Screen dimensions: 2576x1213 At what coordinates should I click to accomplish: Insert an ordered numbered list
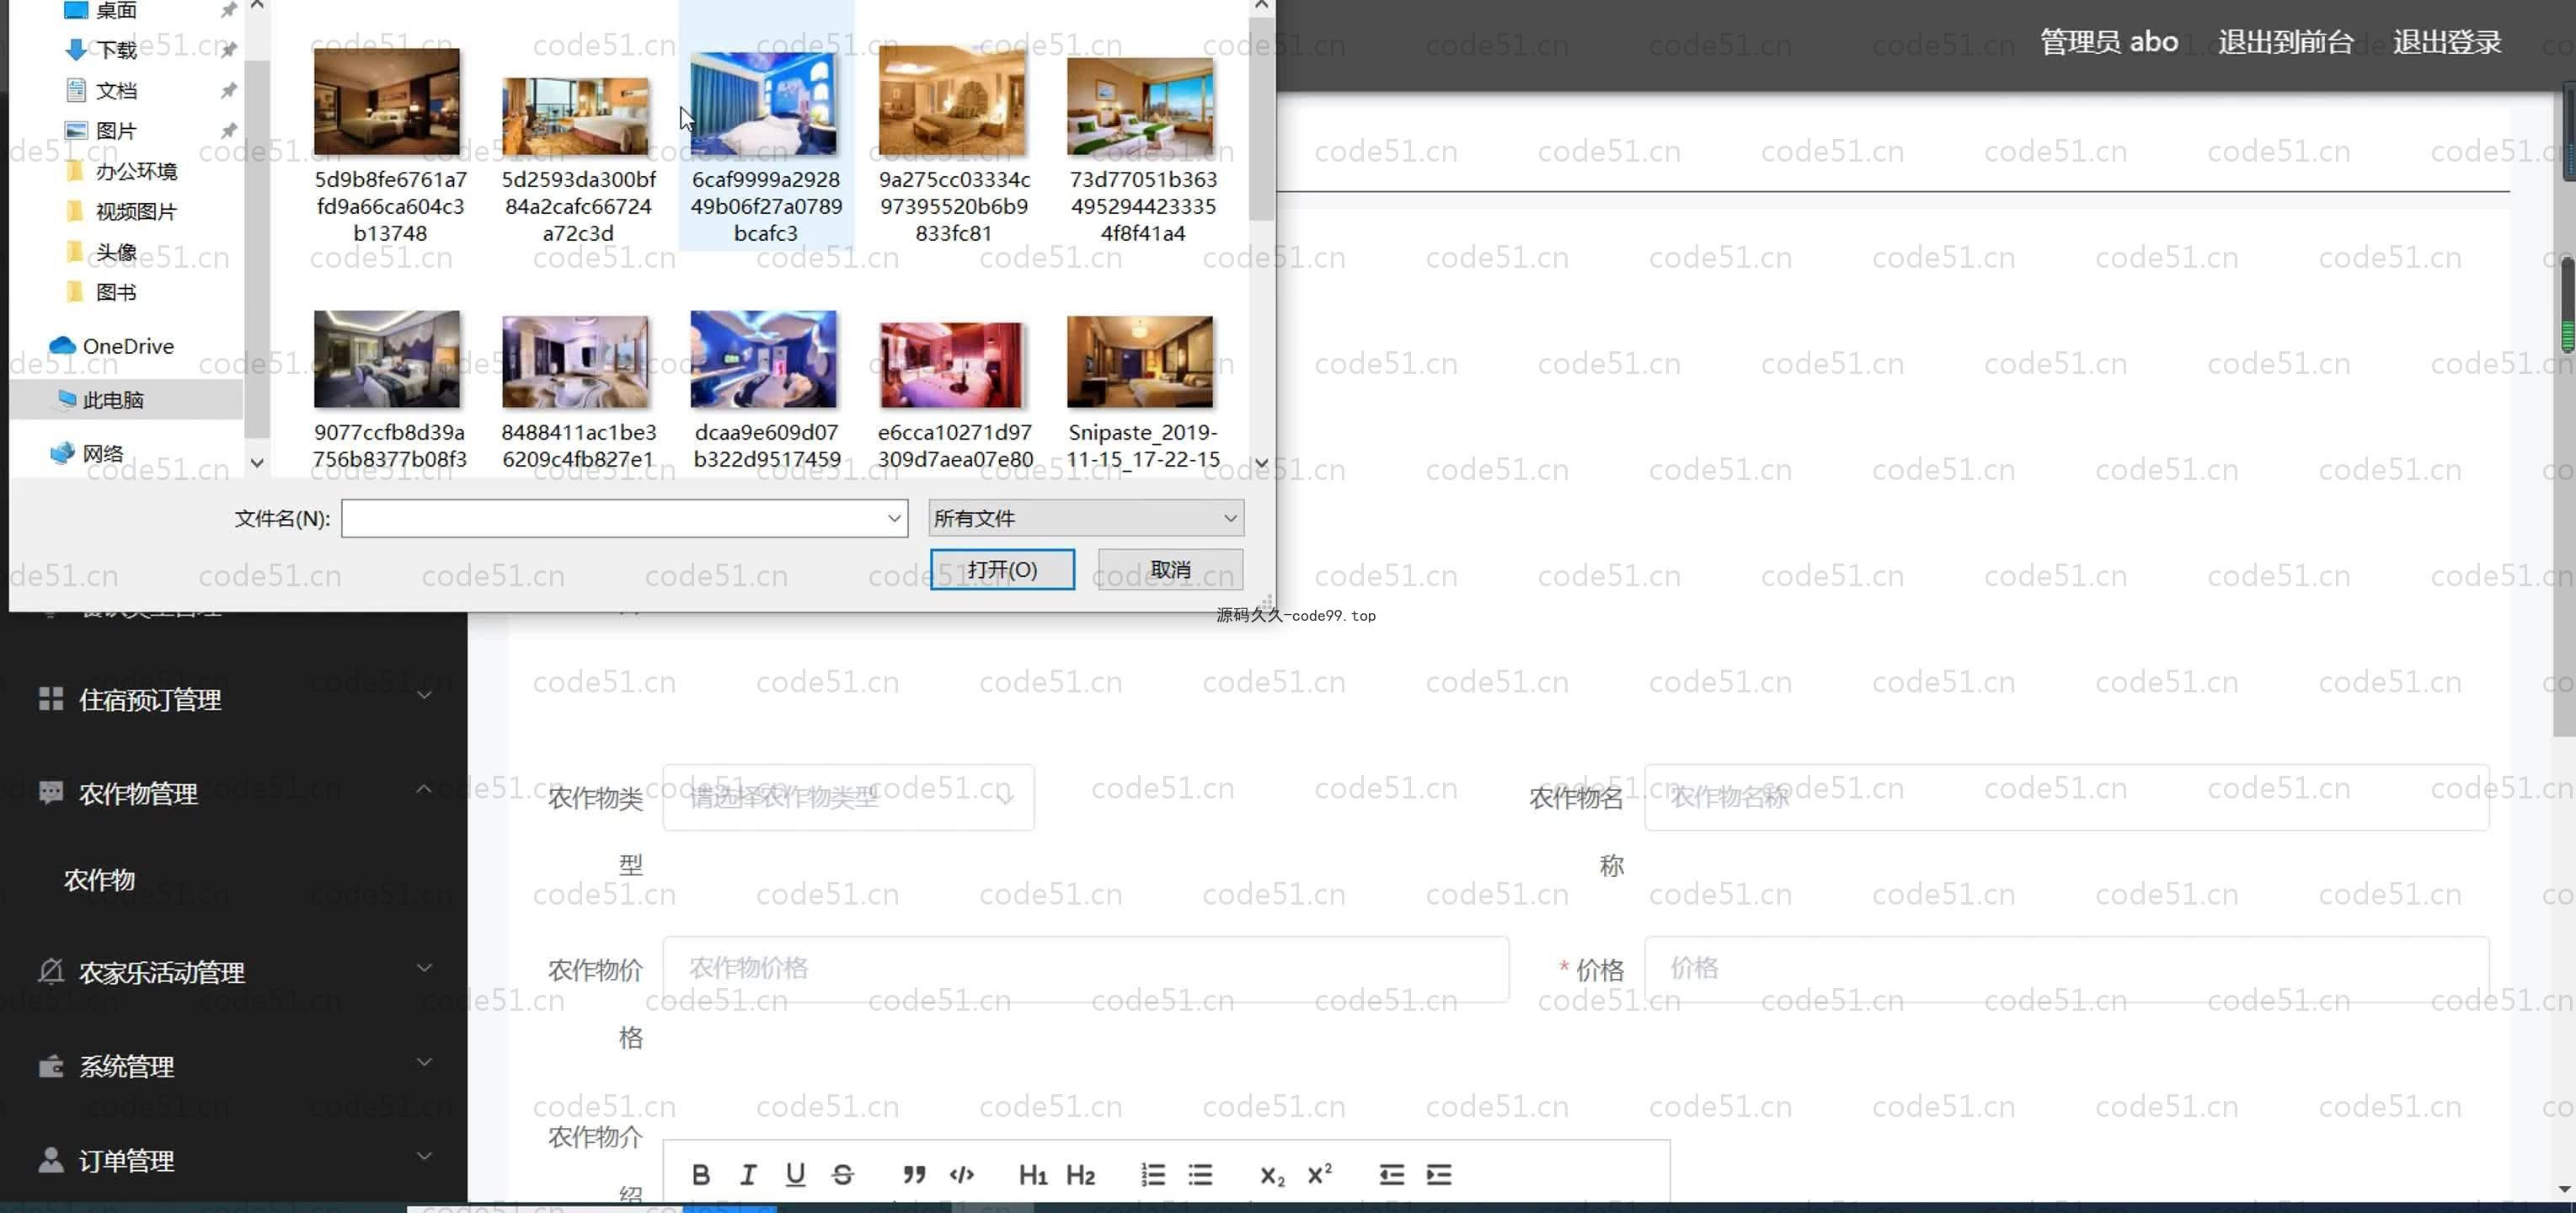click(1153, 1174)
